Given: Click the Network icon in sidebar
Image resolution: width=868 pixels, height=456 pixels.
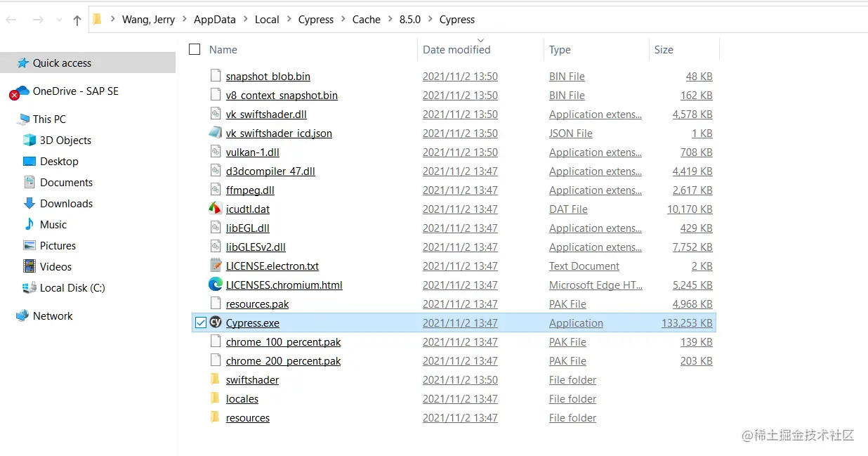Looking at the screenshot, I should coord(22,315).
